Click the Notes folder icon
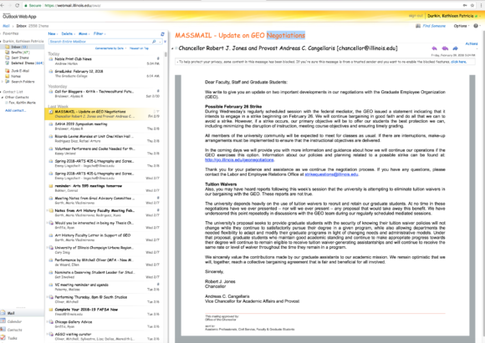Screen dimensions: 485x343 point(8,76)
